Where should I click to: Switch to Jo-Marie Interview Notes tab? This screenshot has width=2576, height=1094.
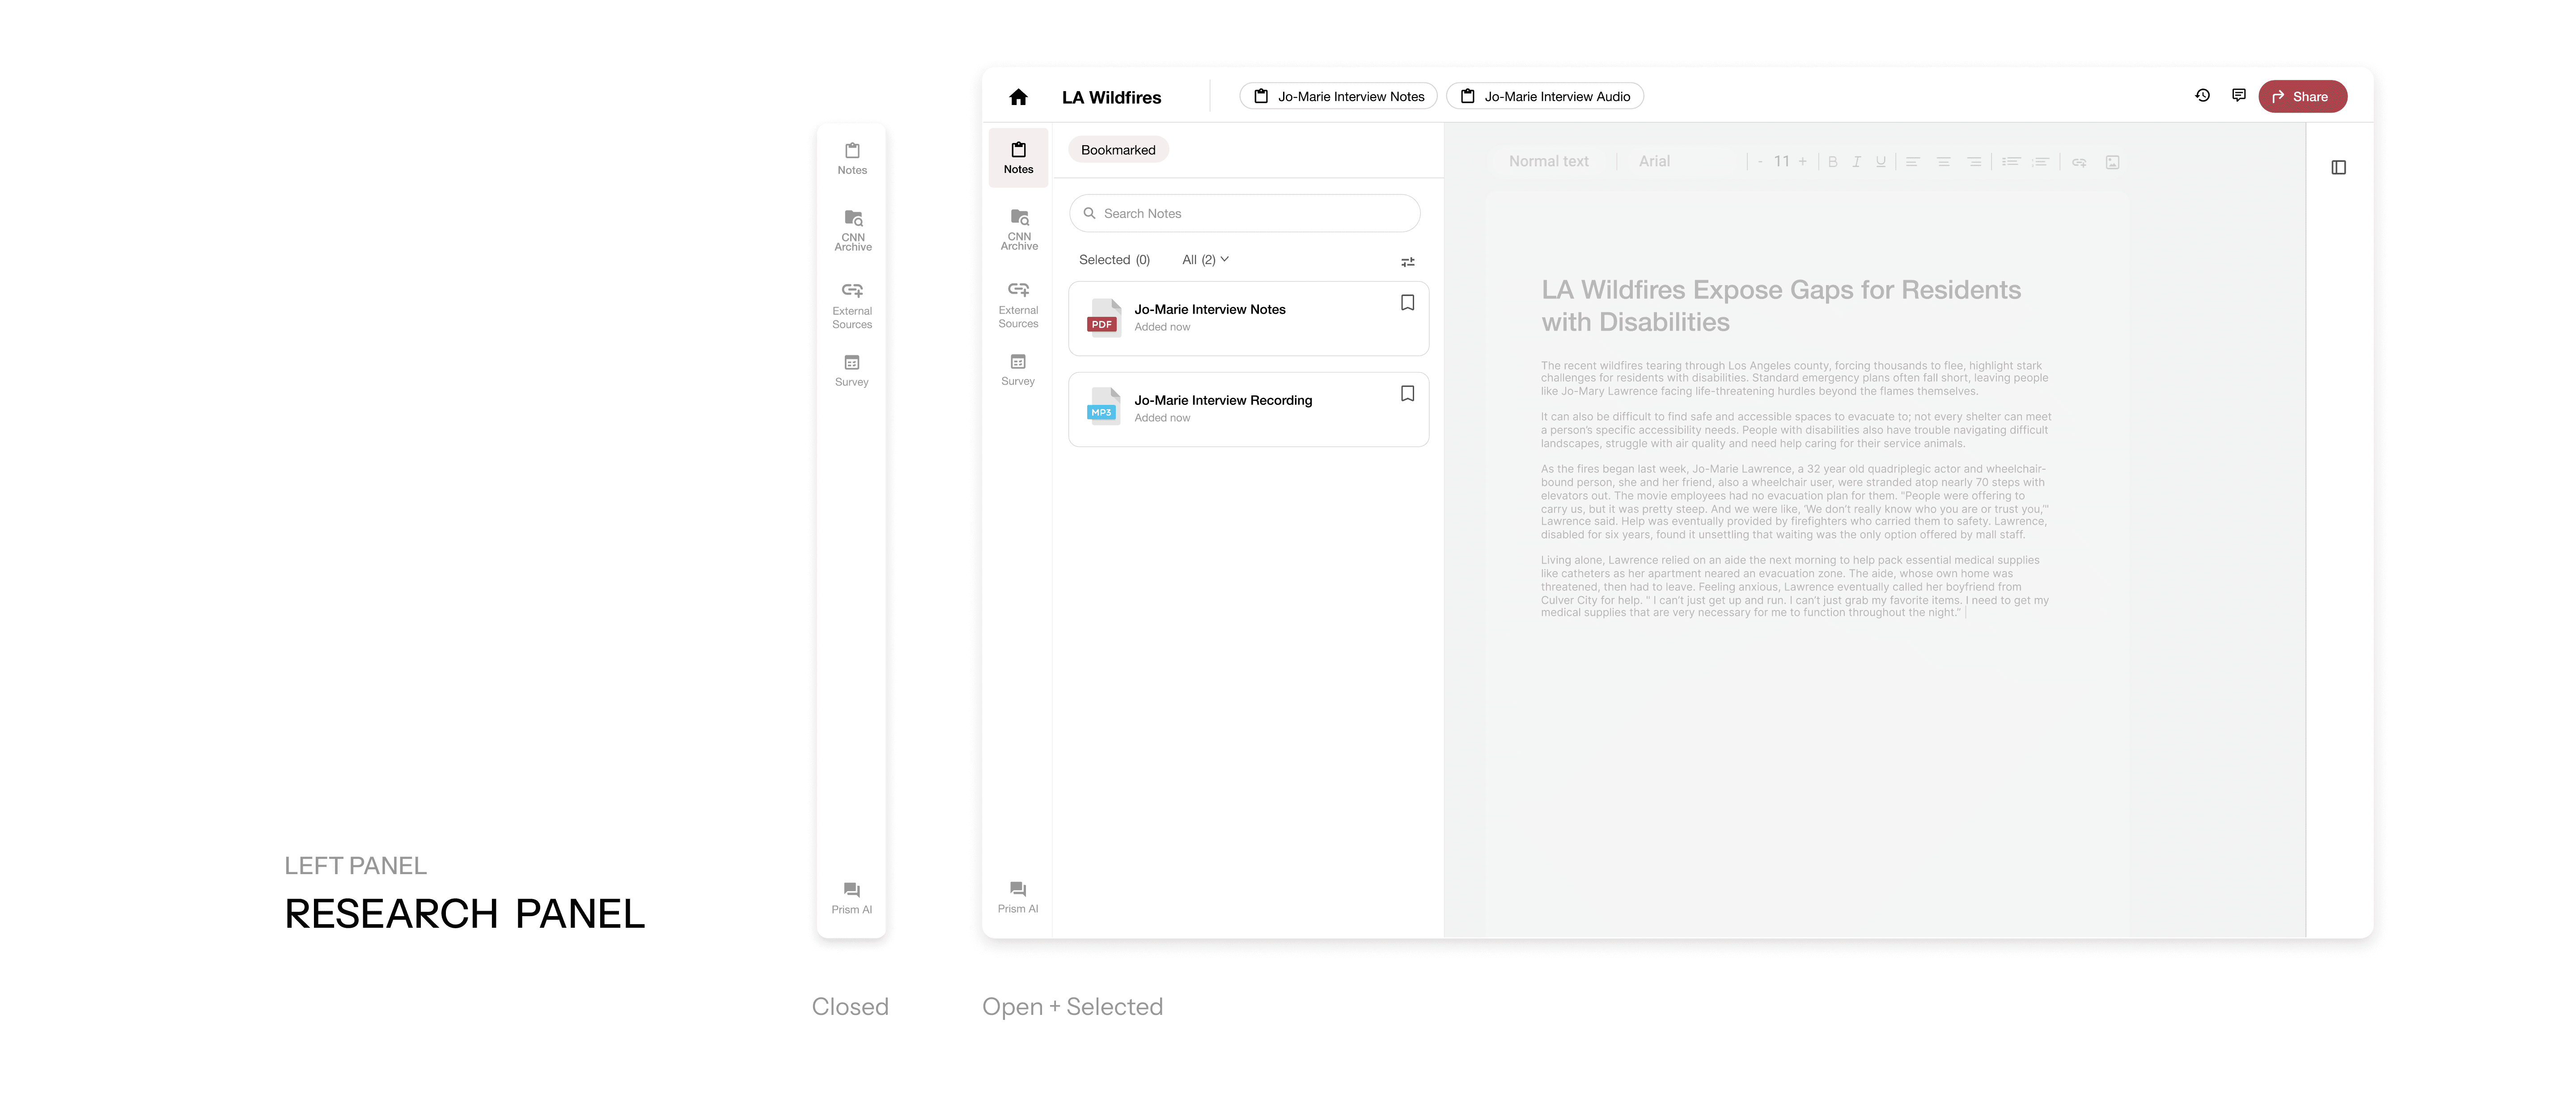1338,97
